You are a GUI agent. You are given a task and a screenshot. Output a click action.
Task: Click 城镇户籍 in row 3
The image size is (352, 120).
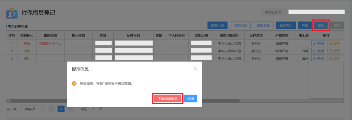(x=282, y=58)
